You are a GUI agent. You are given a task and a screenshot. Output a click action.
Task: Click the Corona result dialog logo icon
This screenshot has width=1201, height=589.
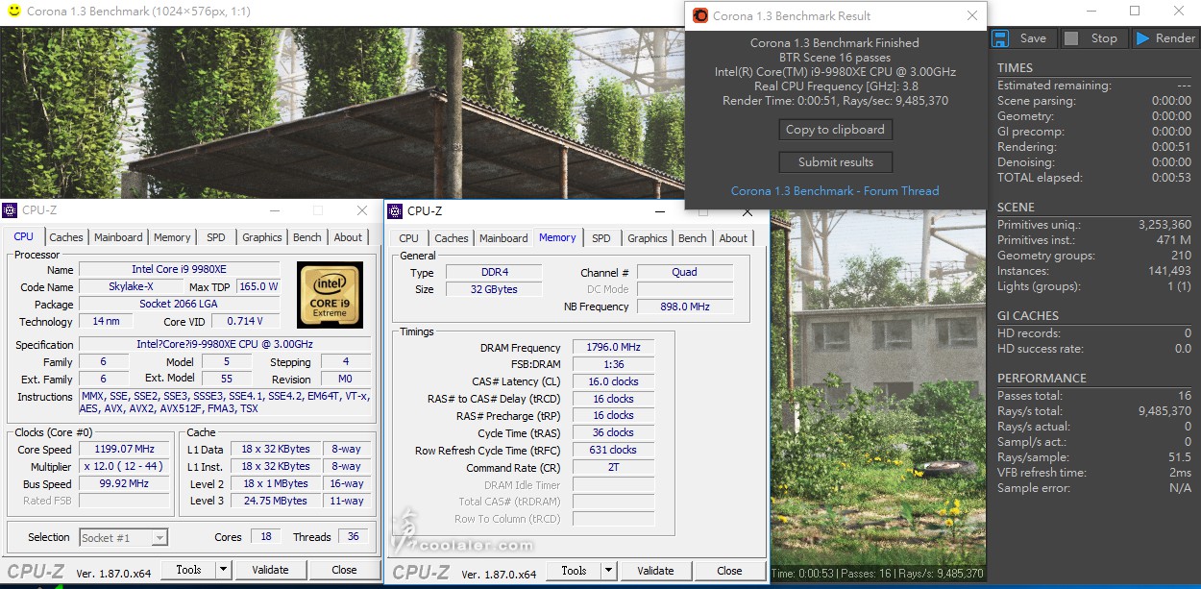tap(699, 15)
